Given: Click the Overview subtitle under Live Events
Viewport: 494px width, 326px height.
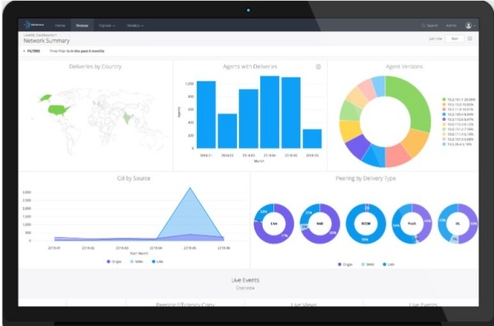Looking at the screenshot, I should pyautogui.click(x=245, y=288).
